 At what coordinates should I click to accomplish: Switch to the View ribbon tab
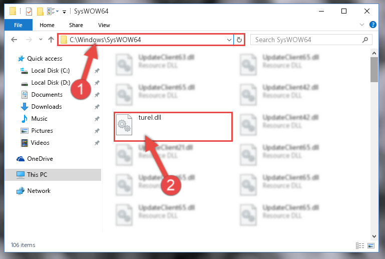[104, 25]
